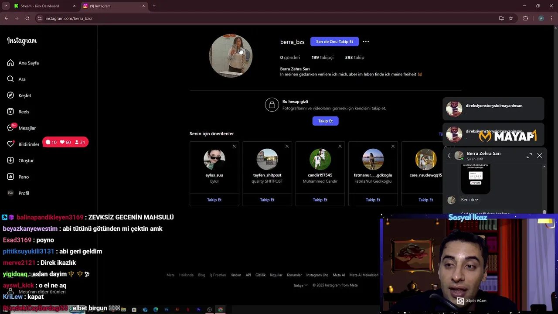Click the Chrome icon in the taskbar

click(x=220, y=310)
